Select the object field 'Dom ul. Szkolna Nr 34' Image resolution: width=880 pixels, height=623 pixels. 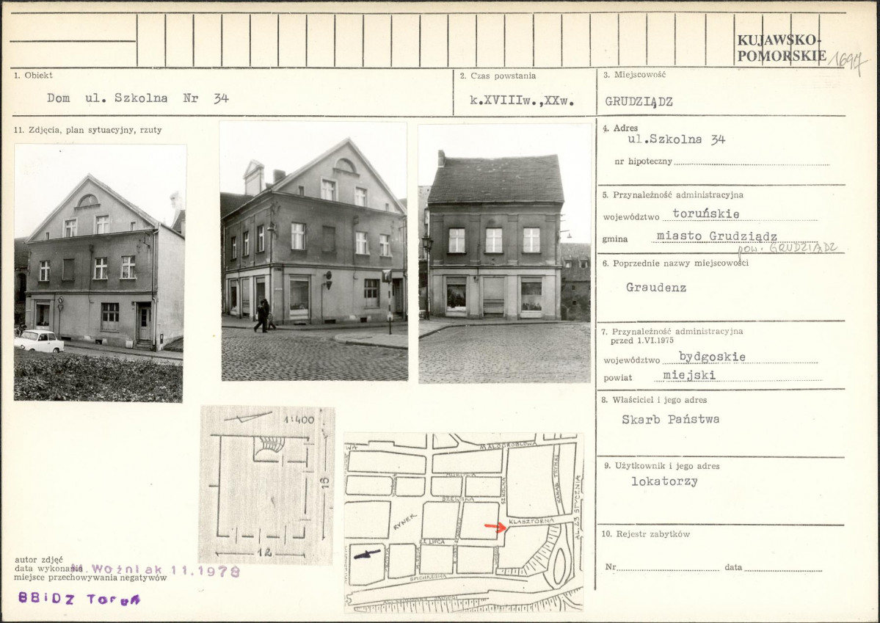click(x=137, y=98)
